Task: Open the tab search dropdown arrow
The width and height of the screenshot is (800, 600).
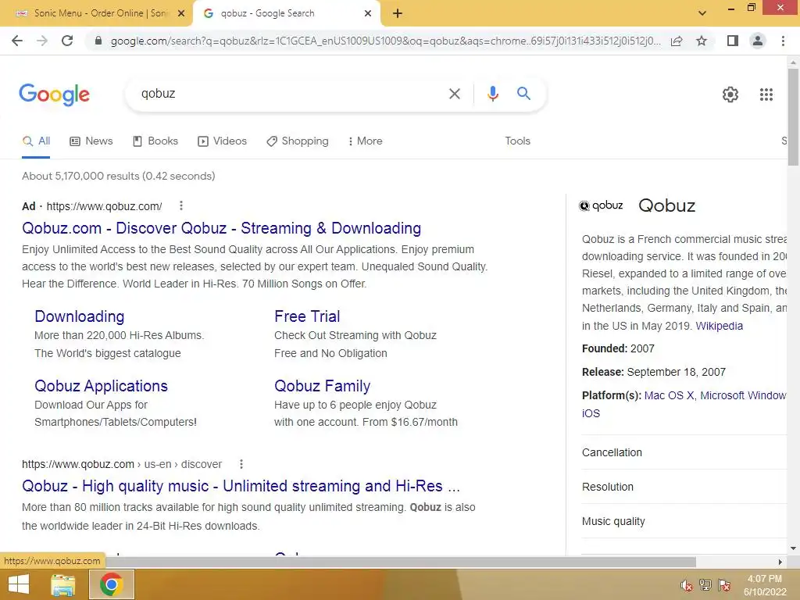Action: (x=702, y=13)
